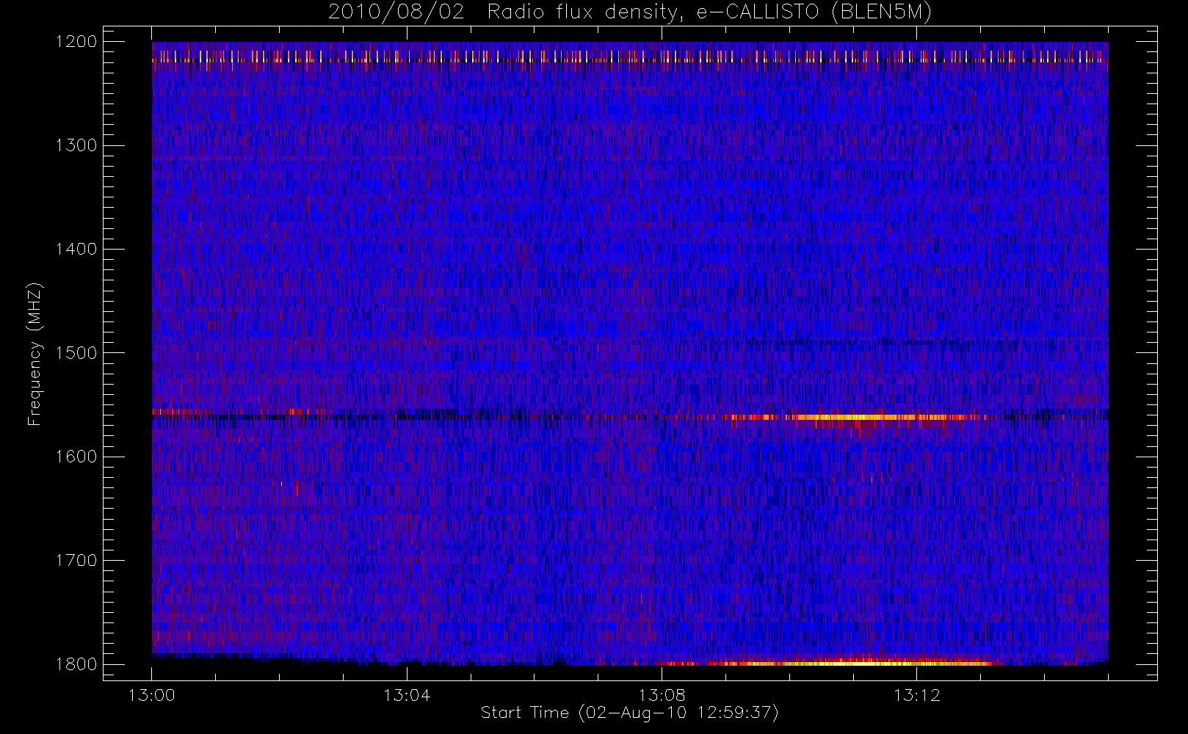The image size is (1188, 734).
Task: Click the 1700 frequency tick label
Action: pyautogui.click(x=76, y=561)
